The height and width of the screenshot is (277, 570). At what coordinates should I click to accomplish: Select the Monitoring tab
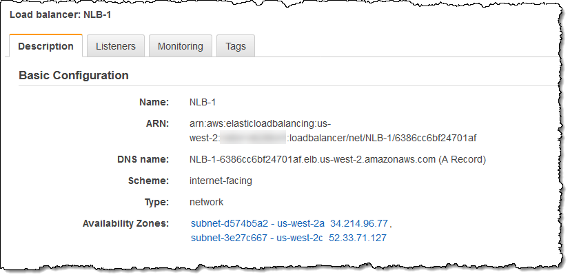181,46
